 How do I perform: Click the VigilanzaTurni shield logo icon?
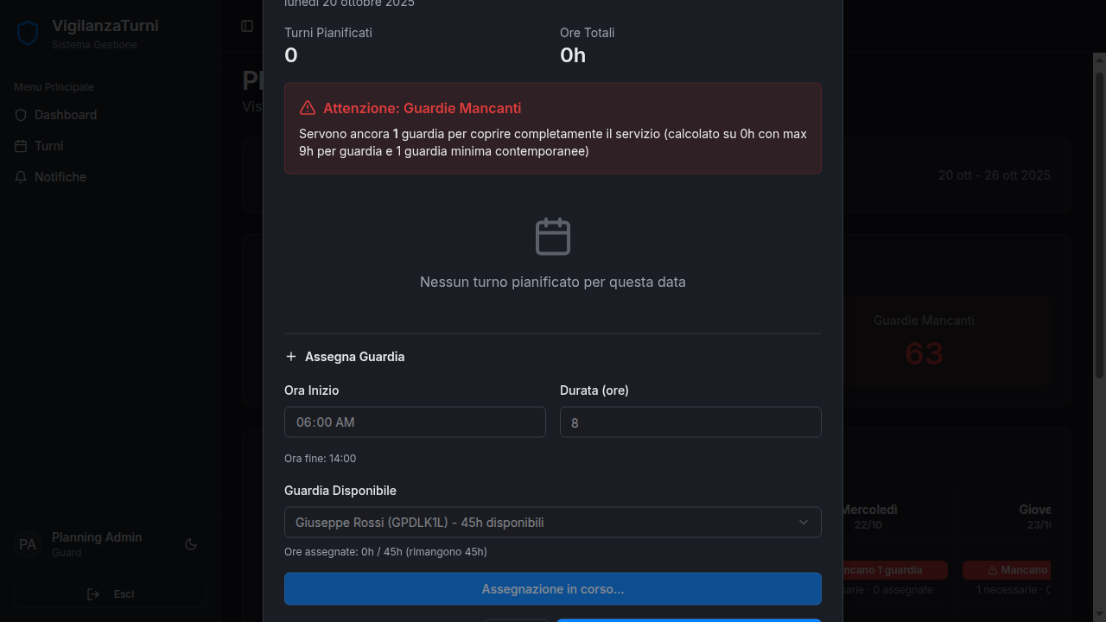click(x=28, y=34)
